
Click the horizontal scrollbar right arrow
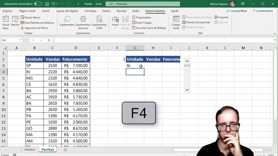[271, 150]
